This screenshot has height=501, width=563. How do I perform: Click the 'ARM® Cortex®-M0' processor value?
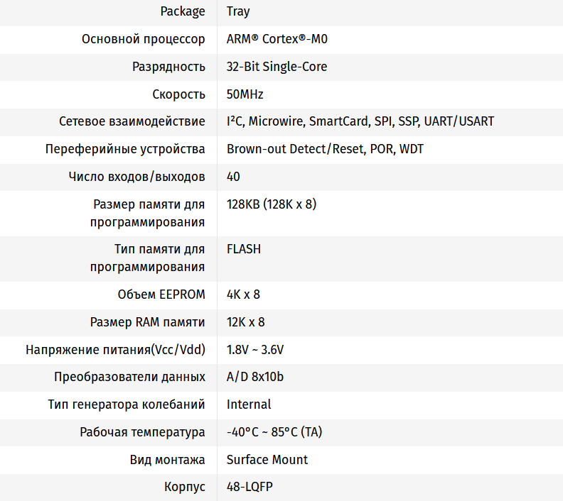277,39
